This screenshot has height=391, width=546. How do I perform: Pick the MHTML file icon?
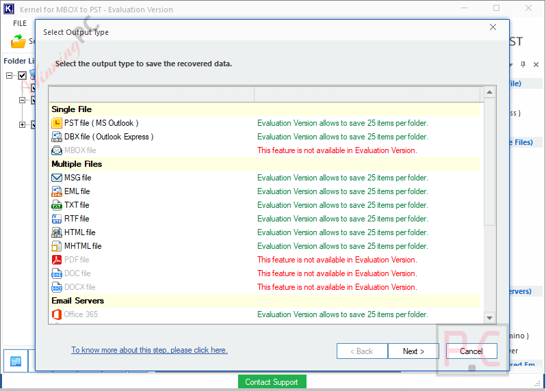[x=57, y=246]
